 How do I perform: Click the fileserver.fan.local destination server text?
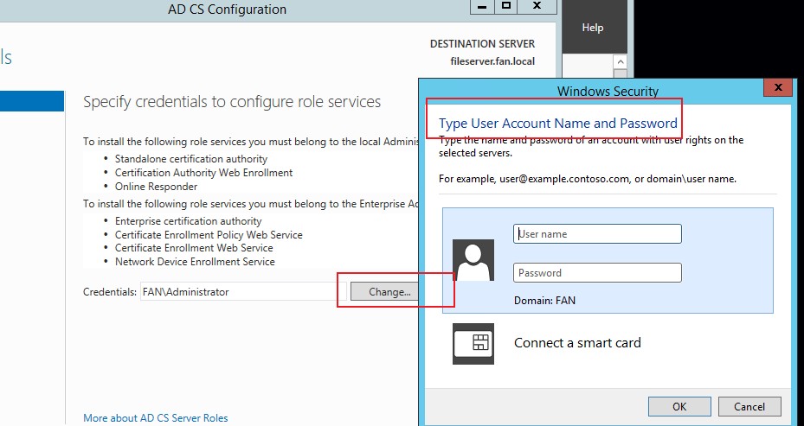(x=492, y=61)
